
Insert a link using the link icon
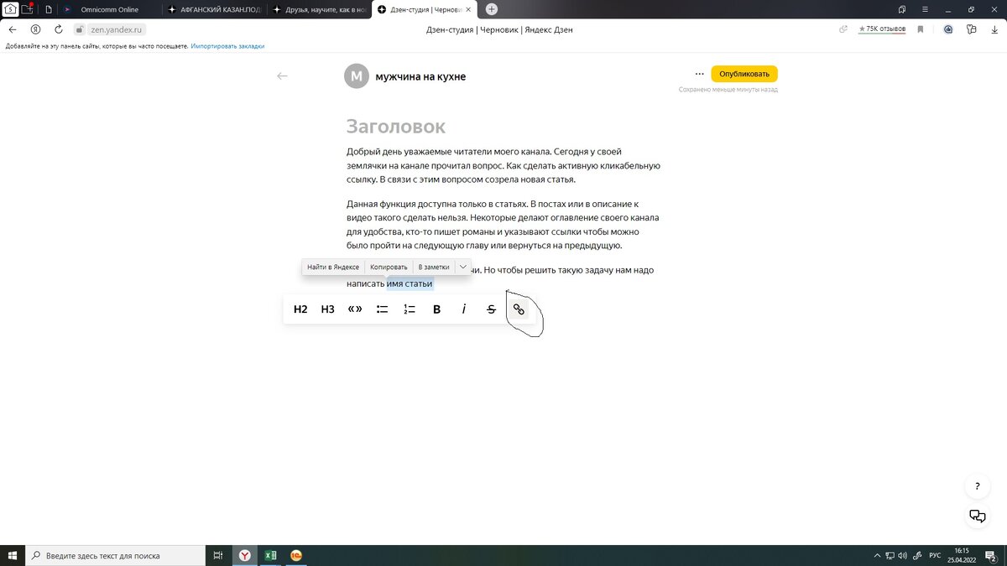(x=519, y=309)
